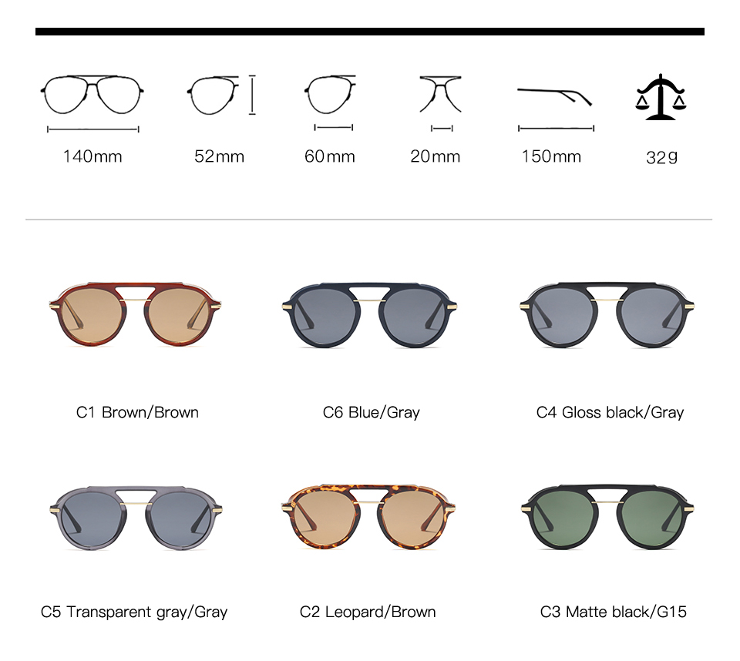Click the C2 Leopard/Brown label text
Viewport: 740px width, 661px height.
click(368, 612)
